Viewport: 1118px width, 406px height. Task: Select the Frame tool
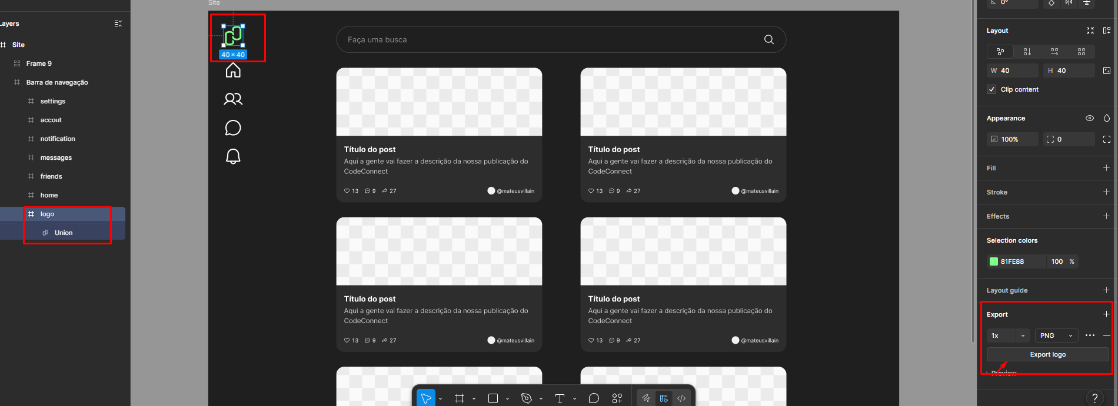click(x=460, y=398)
